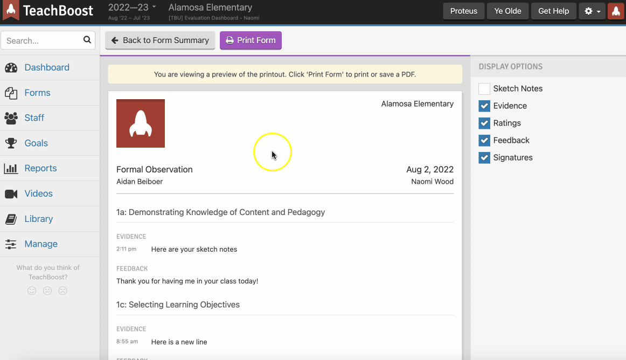
Task: Click the evidence 'Here are your sketch notes'
Action: [x=194, y=250]
